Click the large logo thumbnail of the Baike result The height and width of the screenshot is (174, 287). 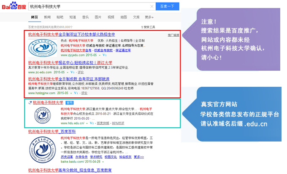43,150
